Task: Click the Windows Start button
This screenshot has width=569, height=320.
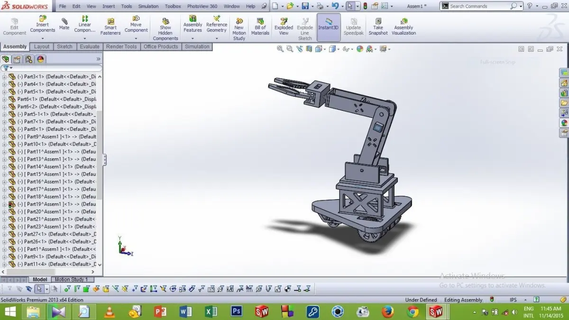Action: (x=9, y=311)
